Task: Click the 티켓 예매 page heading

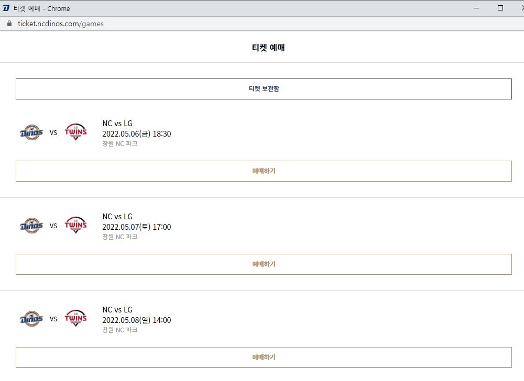Action: 268,48
